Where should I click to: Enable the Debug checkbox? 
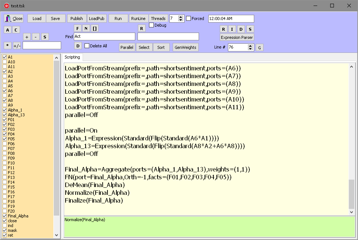click(x=151, y=25)
